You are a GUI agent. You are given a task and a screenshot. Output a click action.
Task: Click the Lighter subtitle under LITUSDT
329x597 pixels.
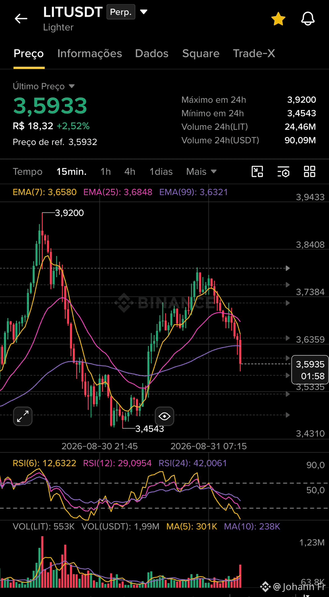[x=58, y=27]
